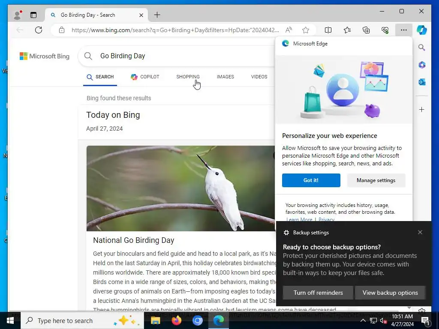Screen dimensions: 439x329
Task: Add this page to favorites star
Action: coord(305,30)
